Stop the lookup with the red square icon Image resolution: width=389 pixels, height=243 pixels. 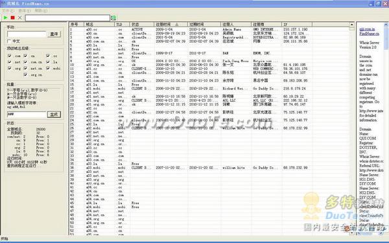(x=13, y=17)
